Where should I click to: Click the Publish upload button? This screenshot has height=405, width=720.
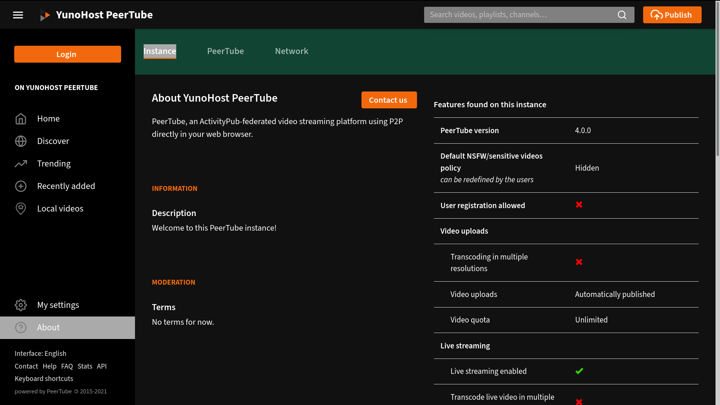[x=672, y=15]
